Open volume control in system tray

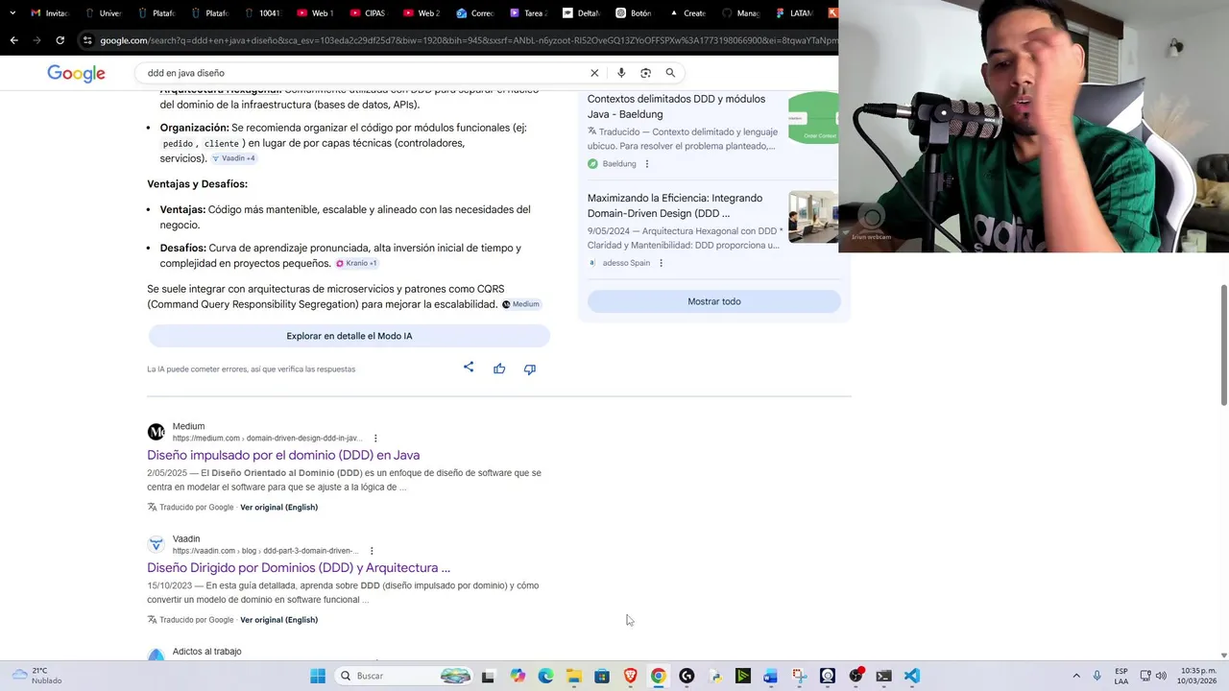click(x=1161, y=676)
